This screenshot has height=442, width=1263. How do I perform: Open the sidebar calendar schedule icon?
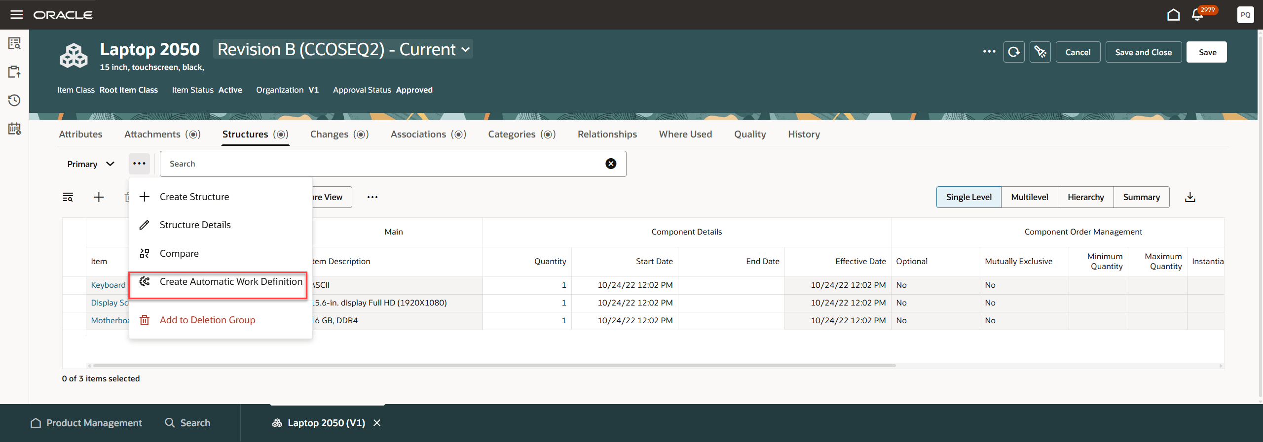pos(15,129)
